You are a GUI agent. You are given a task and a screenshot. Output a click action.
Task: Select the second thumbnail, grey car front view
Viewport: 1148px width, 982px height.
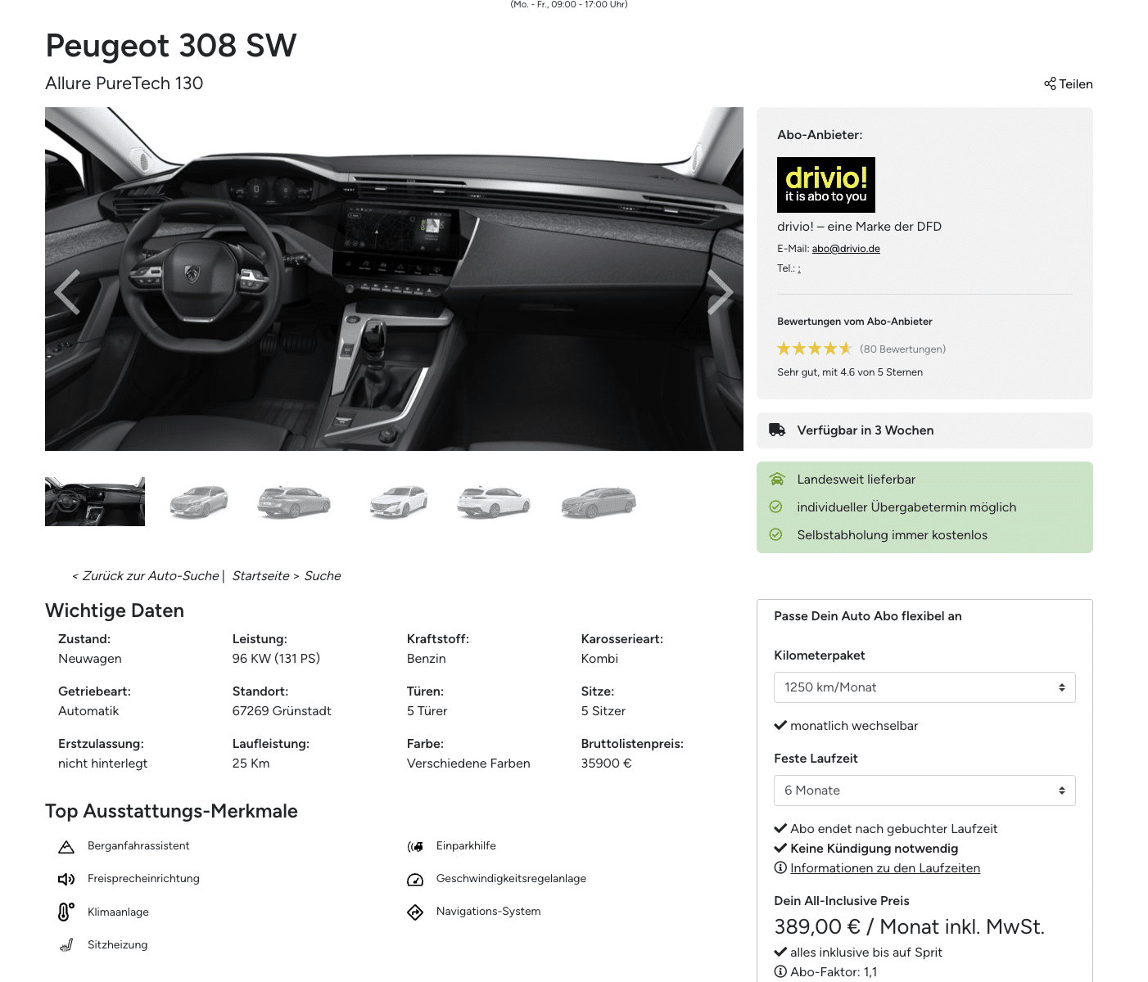pyautogui.click(x=199, y=502)
